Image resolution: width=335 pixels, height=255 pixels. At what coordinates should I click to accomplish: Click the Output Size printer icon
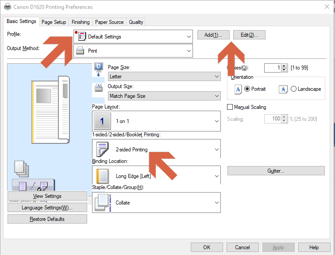click(99, 87)
